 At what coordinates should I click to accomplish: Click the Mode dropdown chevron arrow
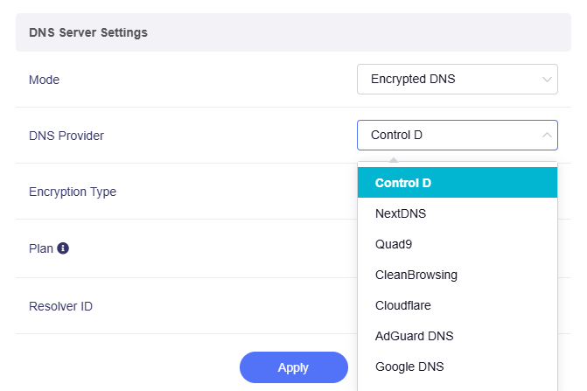[547, 80]
